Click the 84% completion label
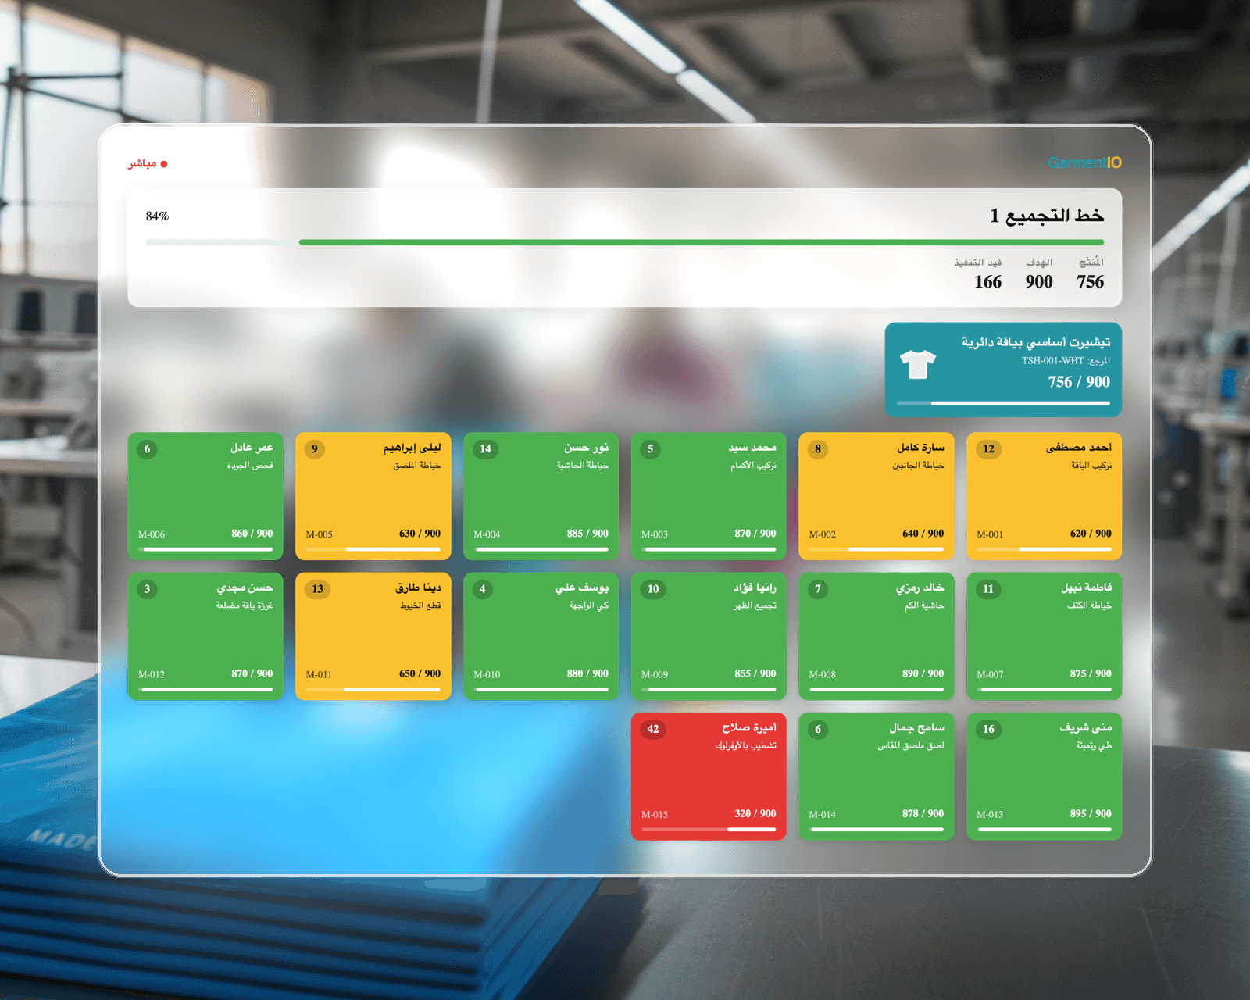Viewport: 1250px width, 1000px height. [157, 216]
